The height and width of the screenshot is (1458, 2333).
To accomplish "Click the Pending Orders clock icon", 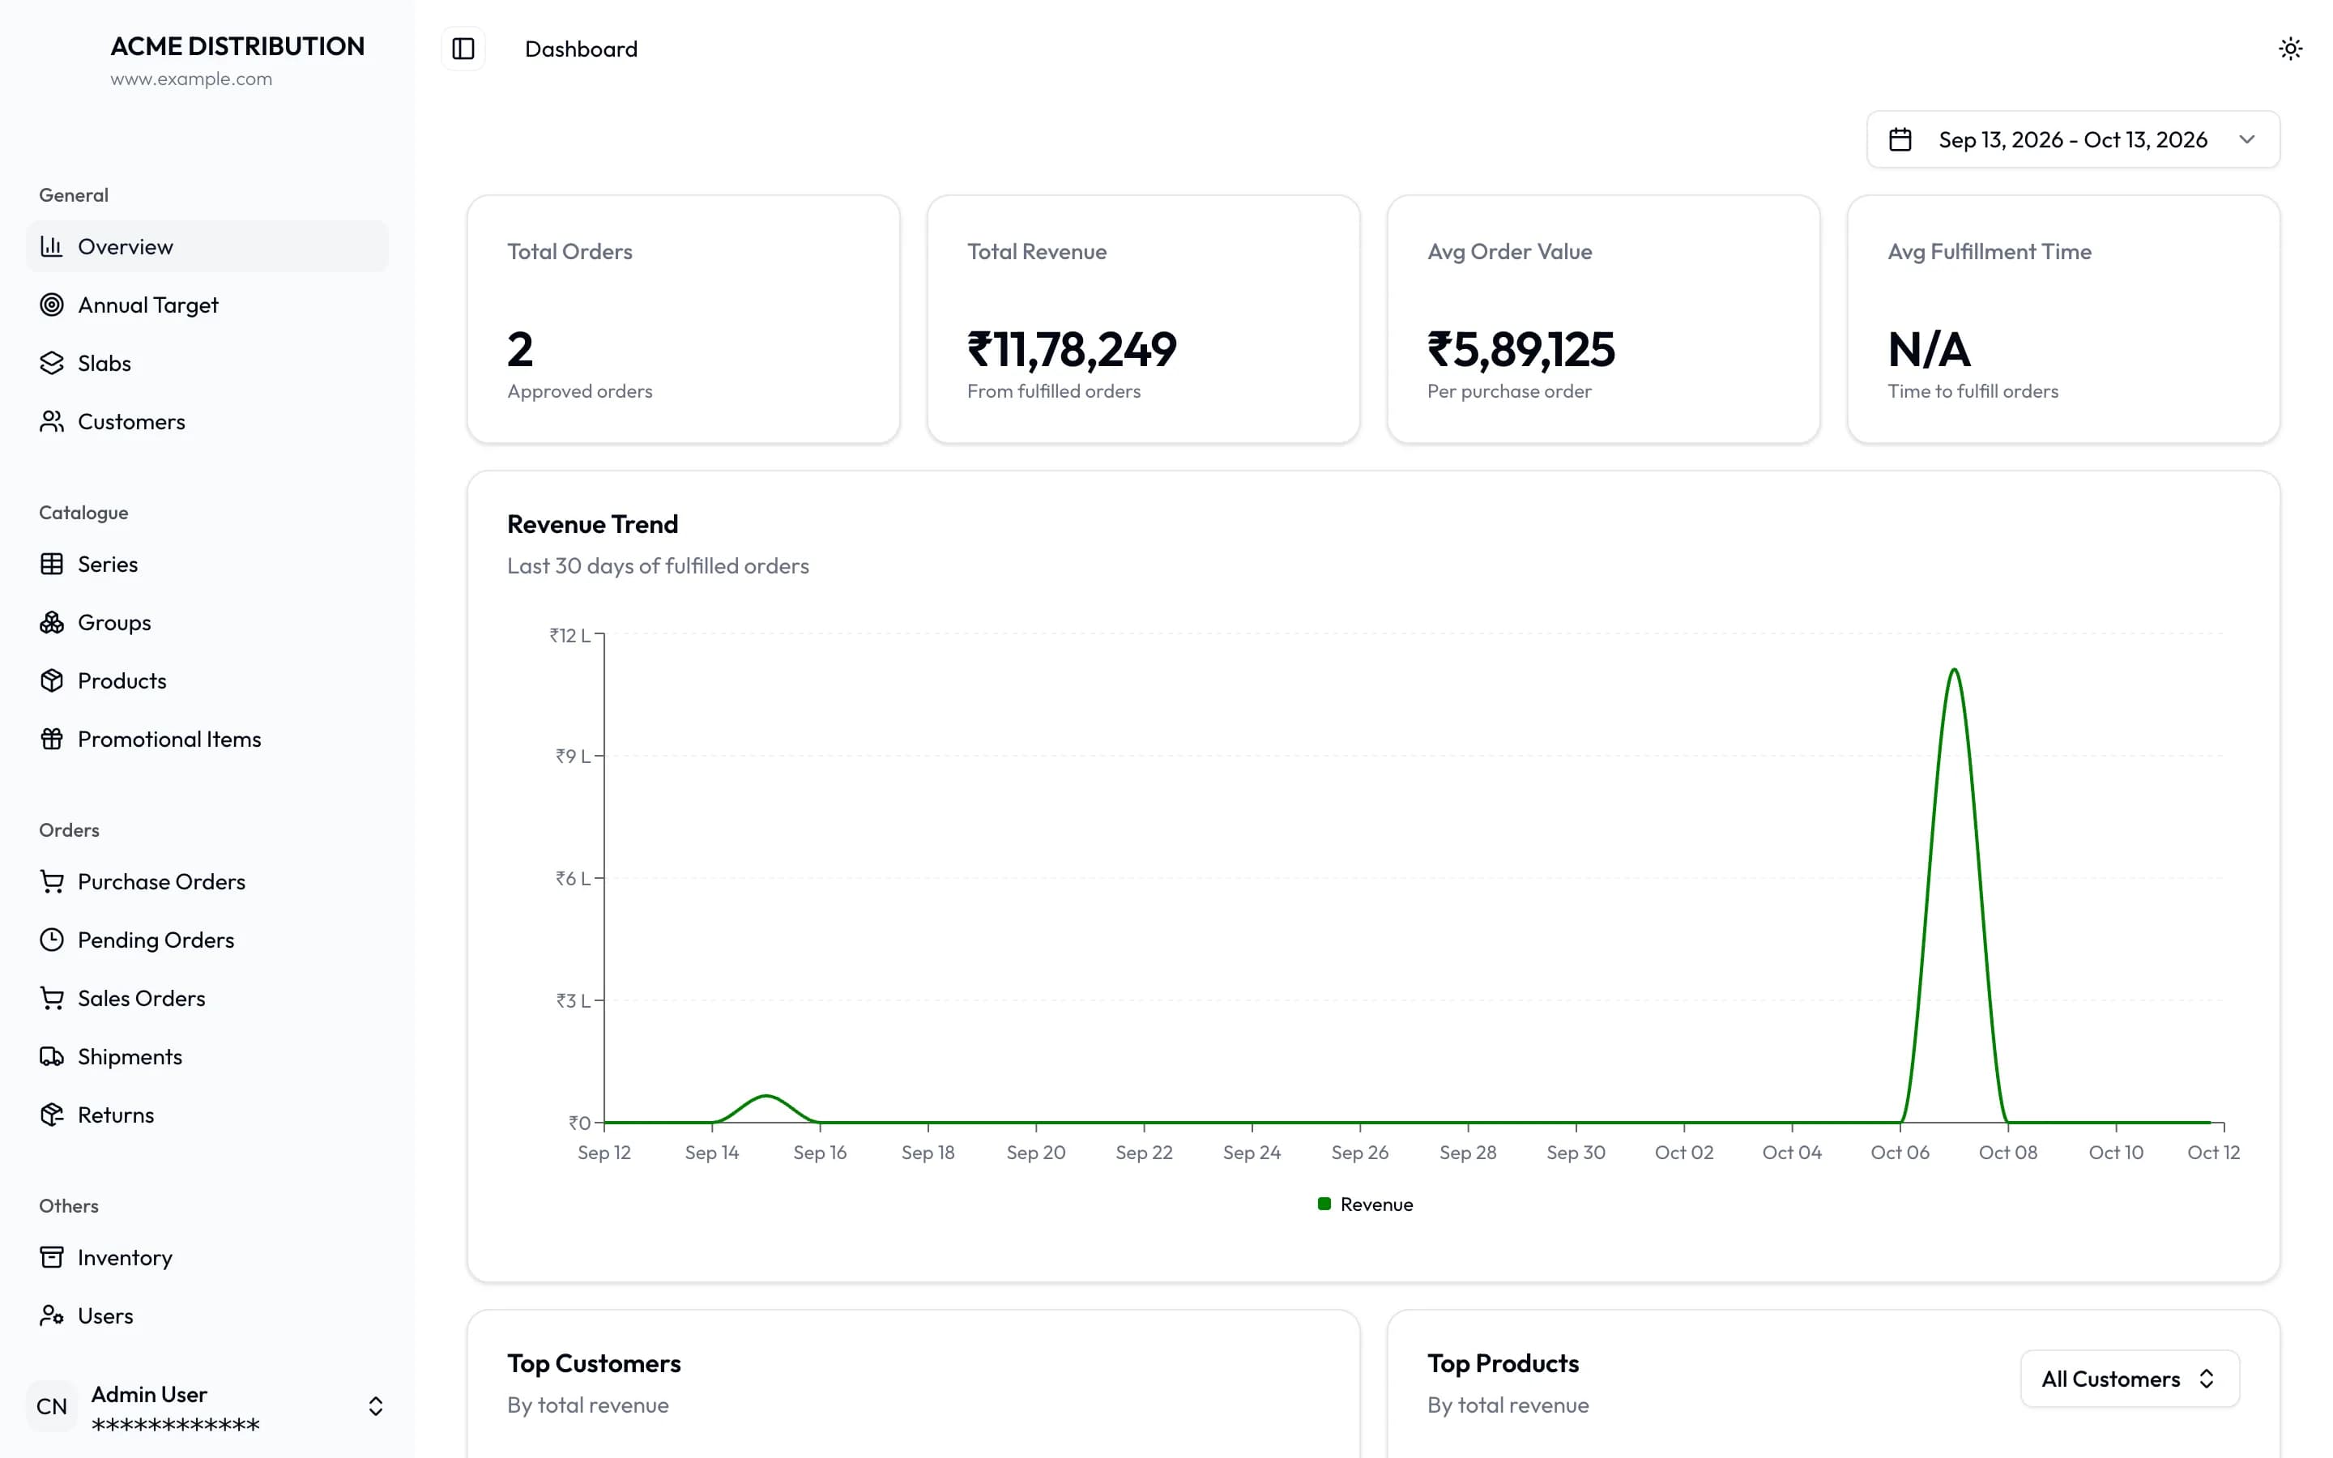I will [x=52, y=940].
